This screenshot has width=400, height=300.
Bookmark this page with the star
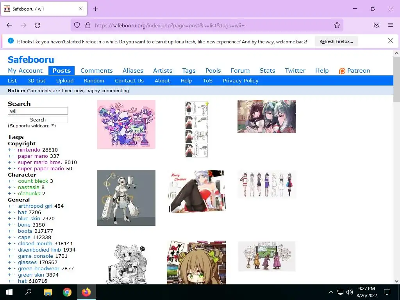337,25
